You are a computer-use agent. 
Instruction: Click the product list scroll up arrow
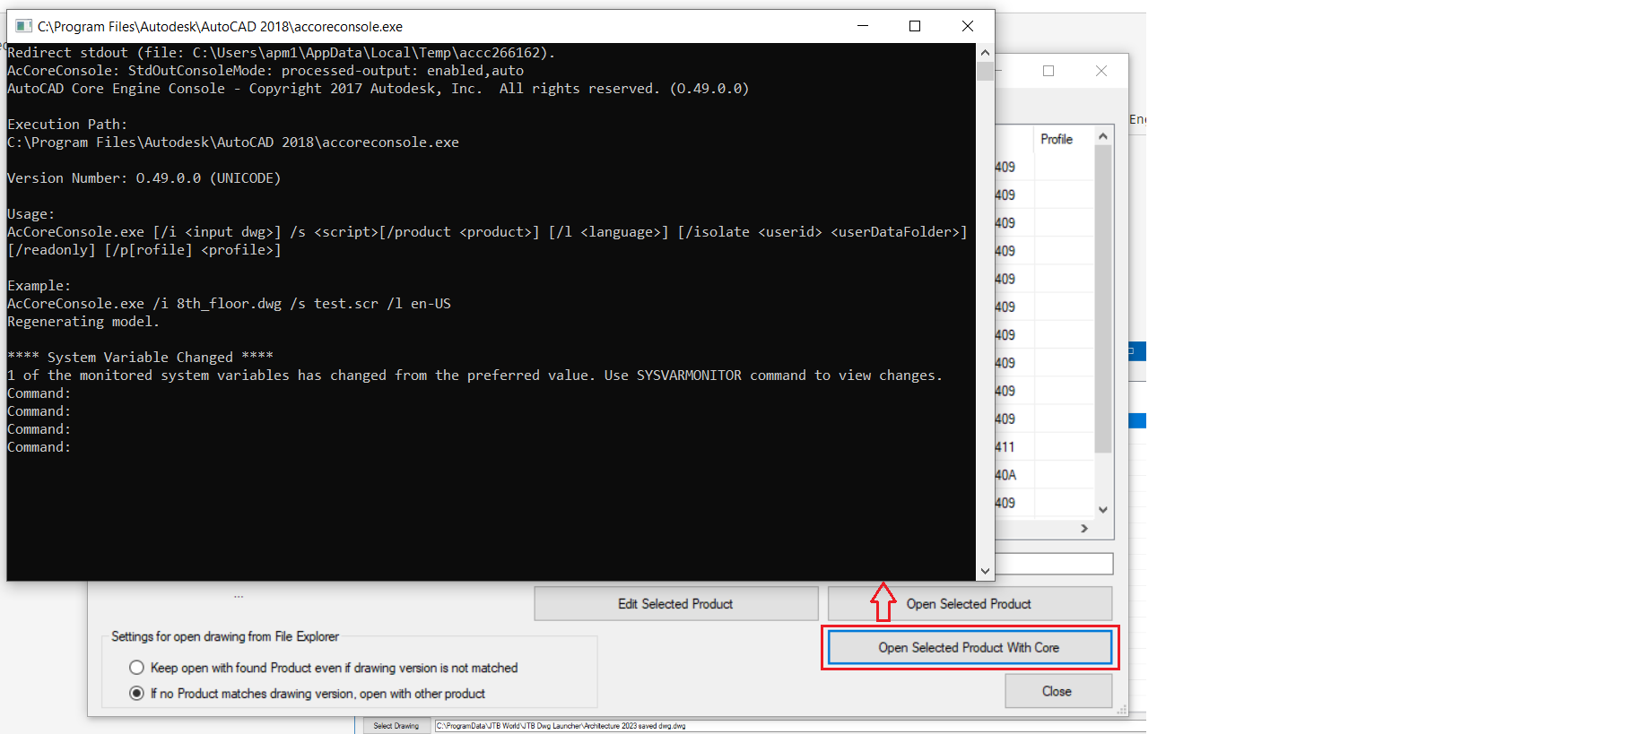pos(1103,136)
